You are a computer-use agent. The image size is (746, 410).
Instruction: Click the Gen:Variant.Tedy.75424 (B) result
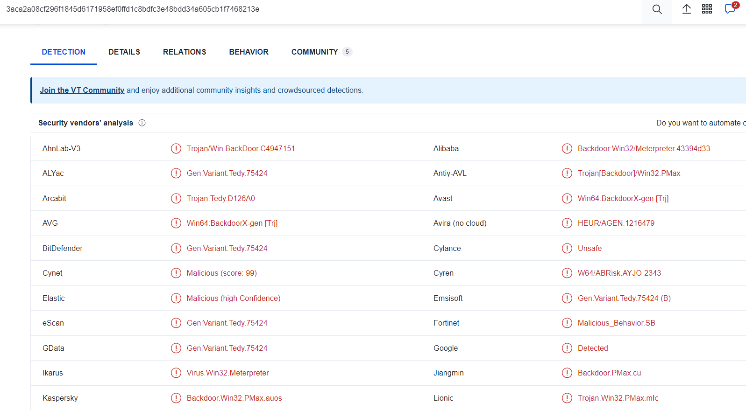(x=624, y=298)
